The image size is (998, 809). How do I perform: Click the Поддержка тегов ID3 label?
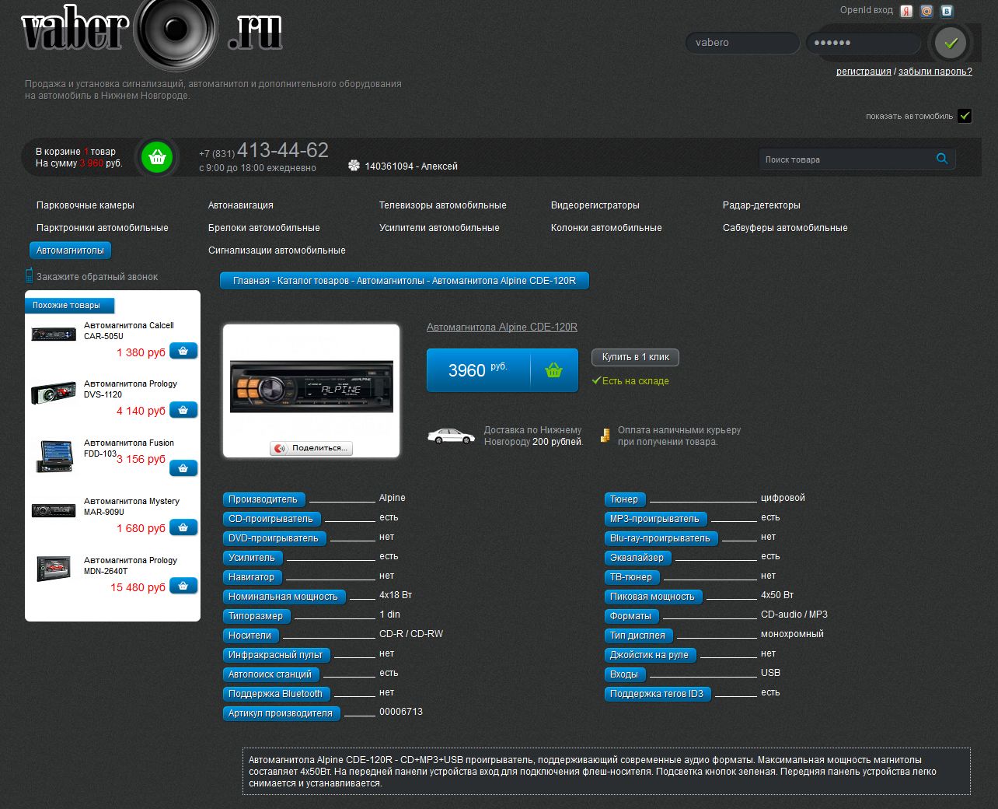[x=658, y=694]
